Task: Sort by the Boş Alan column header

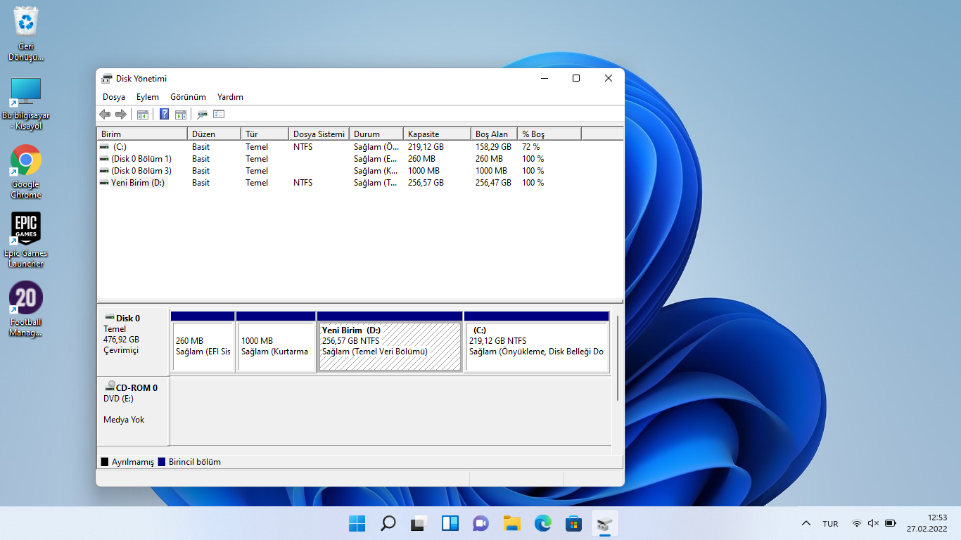Action: (x=494, y=134)
